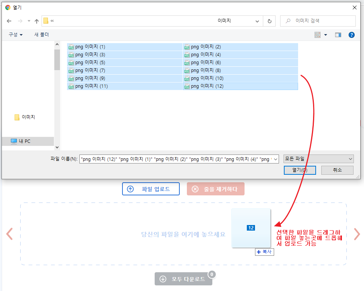The image size is (364, 291).
Task: Click the back navigation arrow
Action: pos(9,21)
